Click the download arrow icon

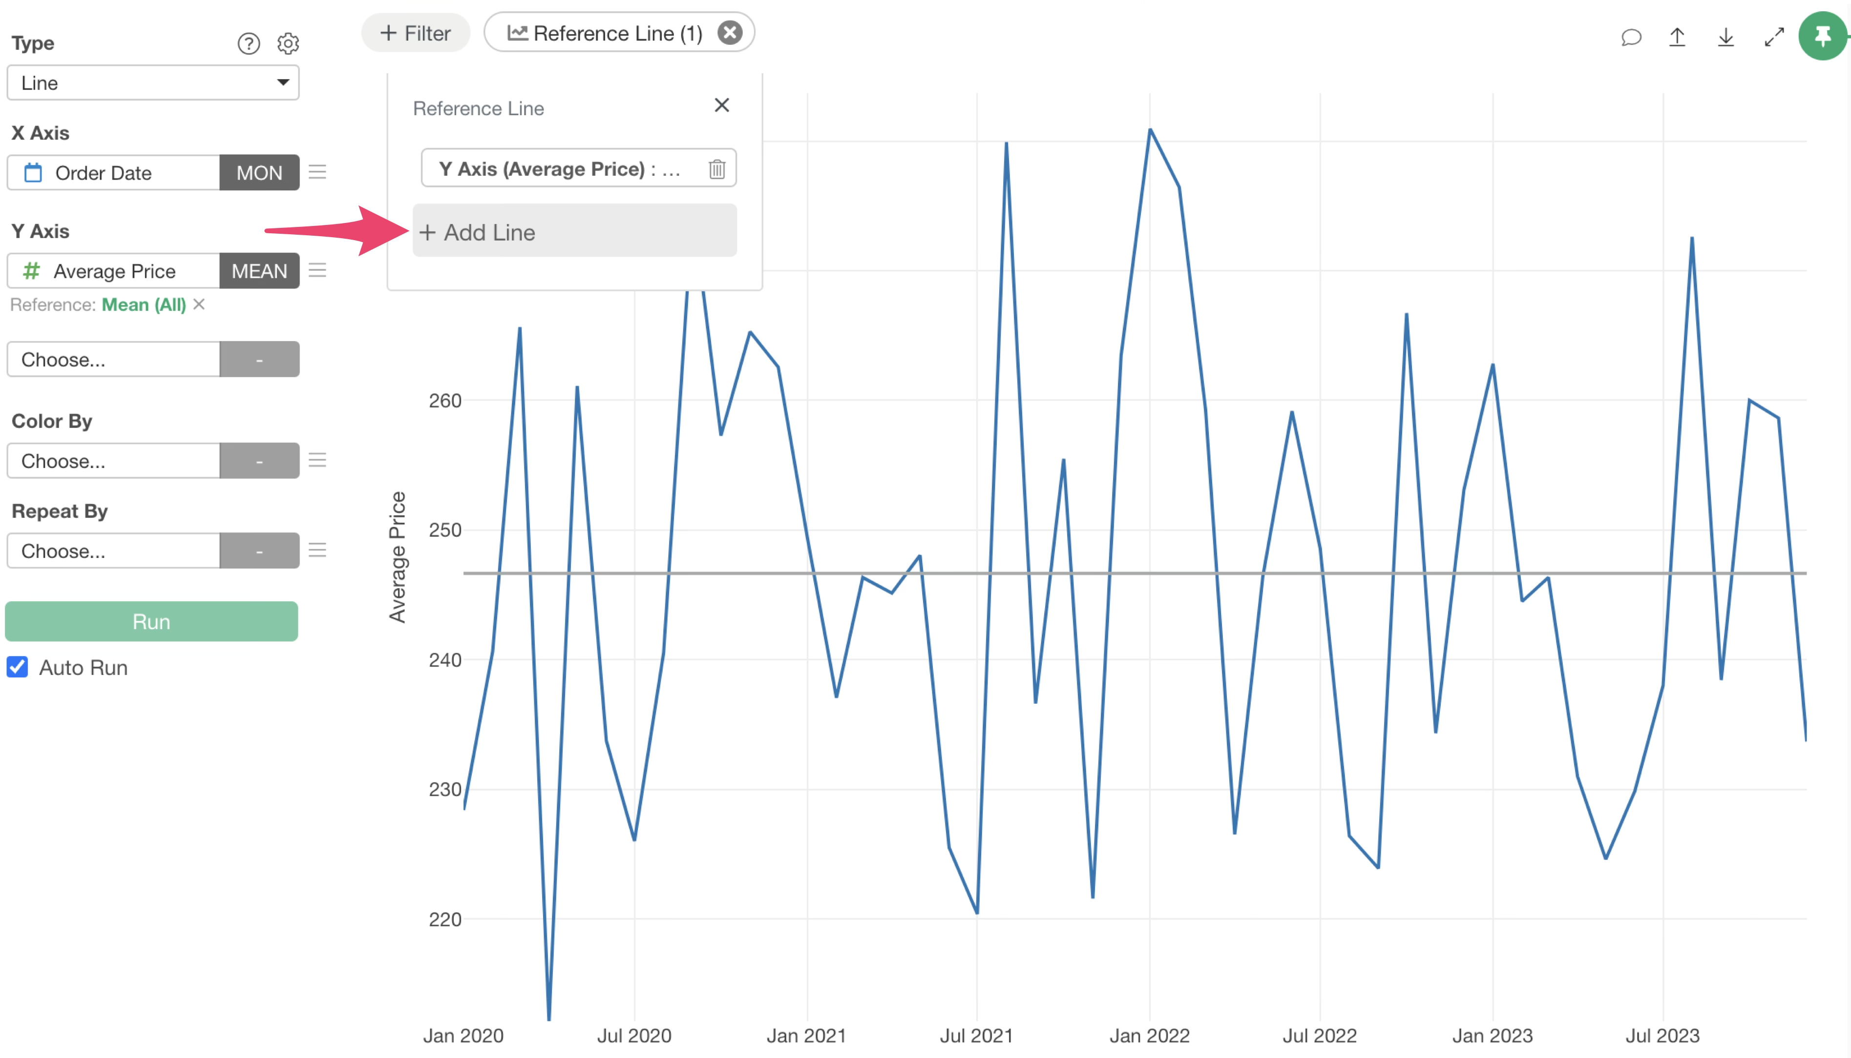1725,37
